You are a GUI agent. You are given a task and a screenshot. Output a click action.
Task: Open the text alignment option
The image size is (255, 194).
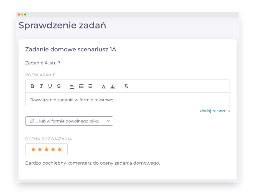tap(72, 86)
